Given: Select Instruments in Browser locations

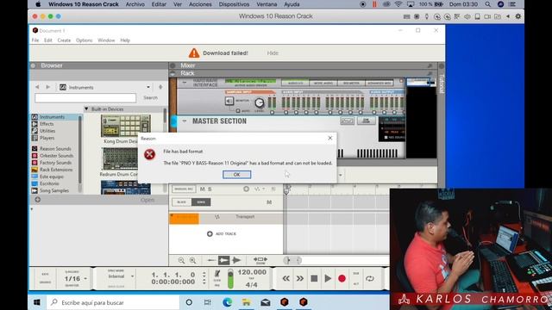Looking at the screenshot, I should [x=52, y=117].
